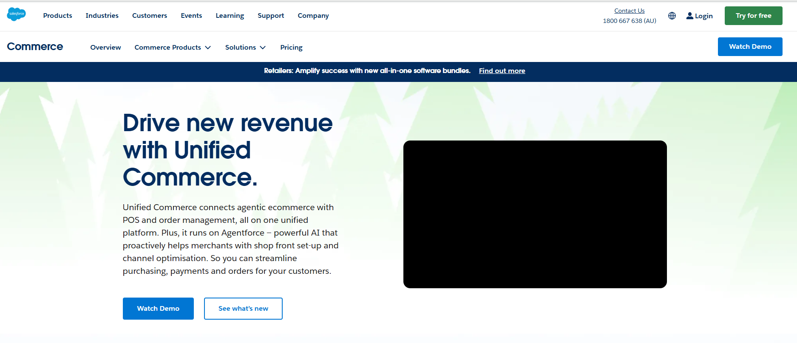
Task: Expand the Solutions dropdown chevron
Action: [263, 48]
